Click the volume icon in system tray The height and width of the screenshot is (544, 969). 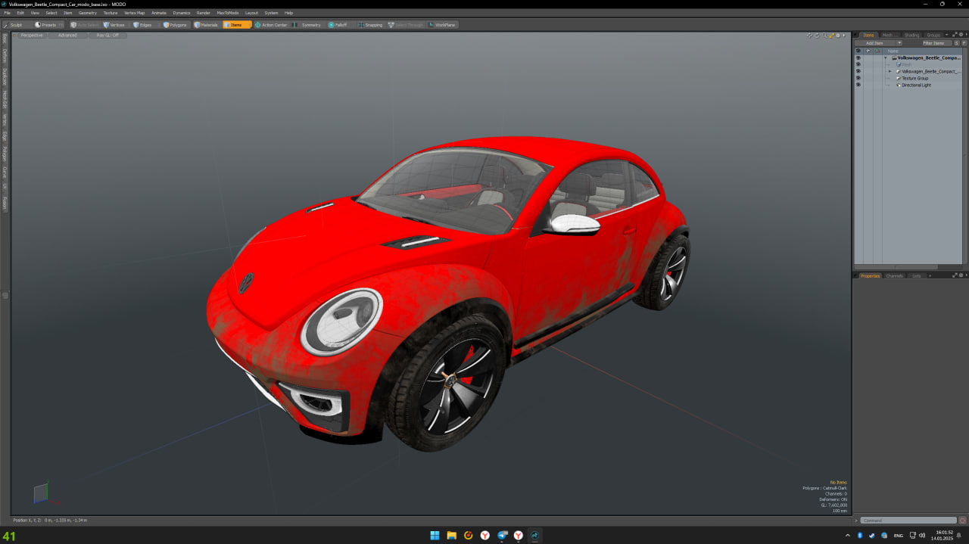921,535
